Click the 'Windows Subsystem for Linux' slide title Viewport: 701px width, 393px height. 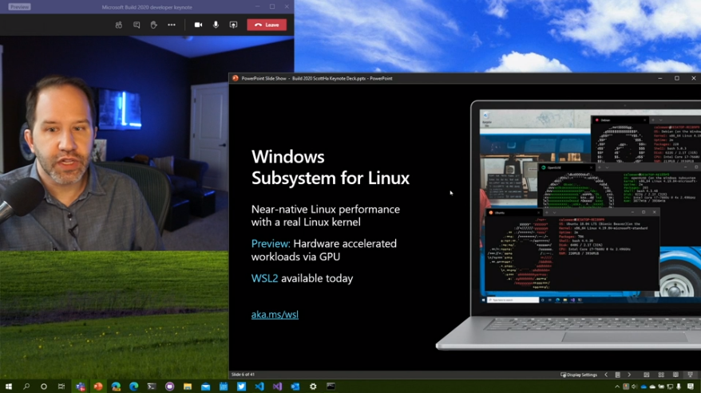click(330, 167)
